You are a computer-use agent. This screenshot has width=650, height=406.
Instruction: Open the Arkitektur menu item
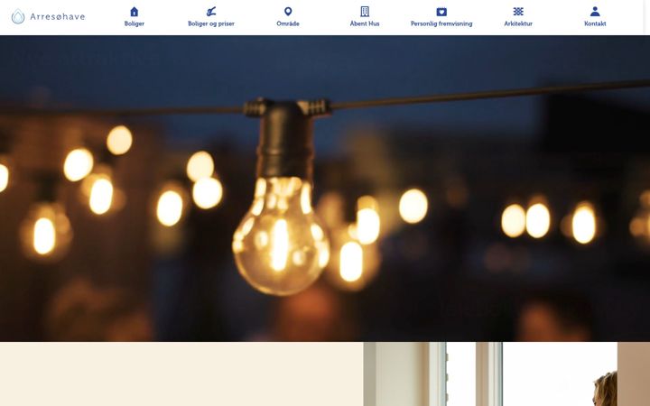[x=518, y=24]
